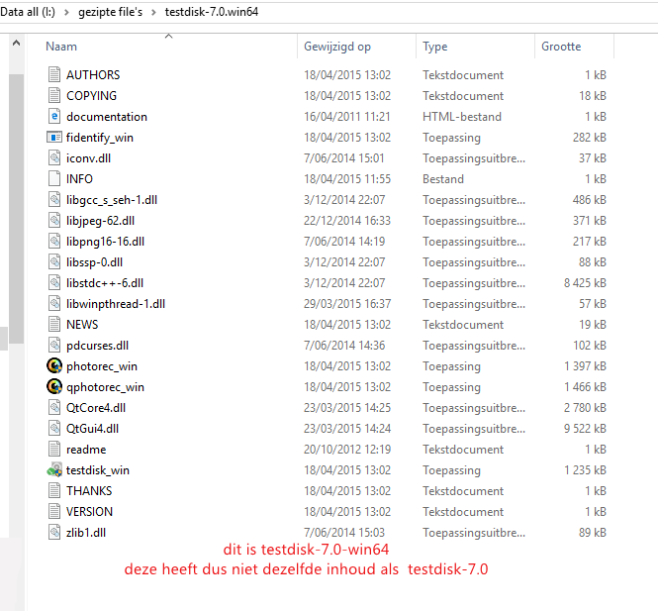Viewport: 658px width, 611px height.
Task: Click the 'Bestand' type cell of INFO
Action: [443, 179]
